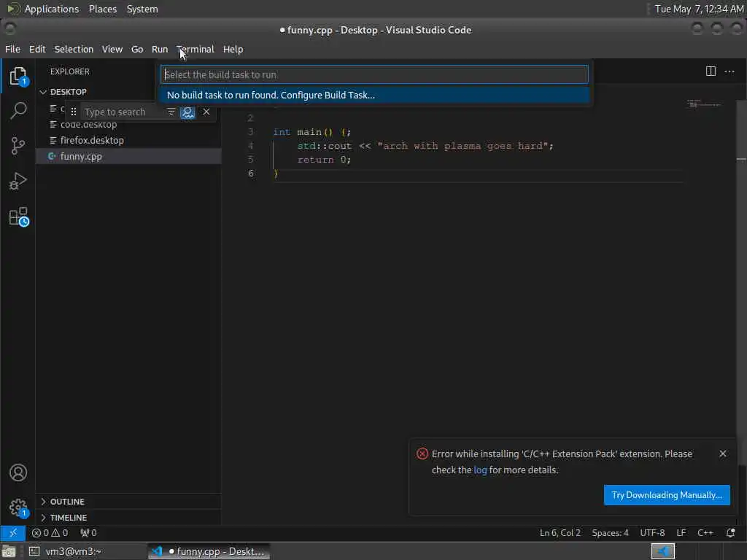The height and width of the screenshot is (560, 747).
Task: Click the int main() code line
Action: (x=312, y=132)
